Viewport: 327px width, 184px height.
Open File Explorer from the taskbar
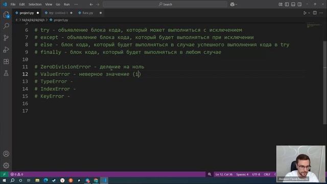click(x=37, y=180)
